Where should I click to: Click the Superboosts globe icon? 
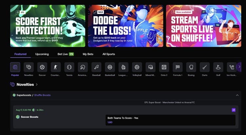click(x=14, y=95)
